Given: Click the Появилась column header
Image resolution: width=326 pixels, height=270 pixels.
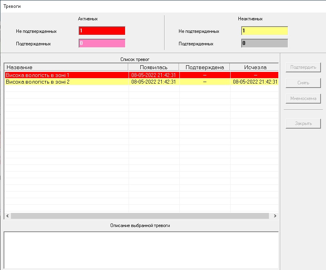Looking at the screenshot, I should click(x=154, y=67).
